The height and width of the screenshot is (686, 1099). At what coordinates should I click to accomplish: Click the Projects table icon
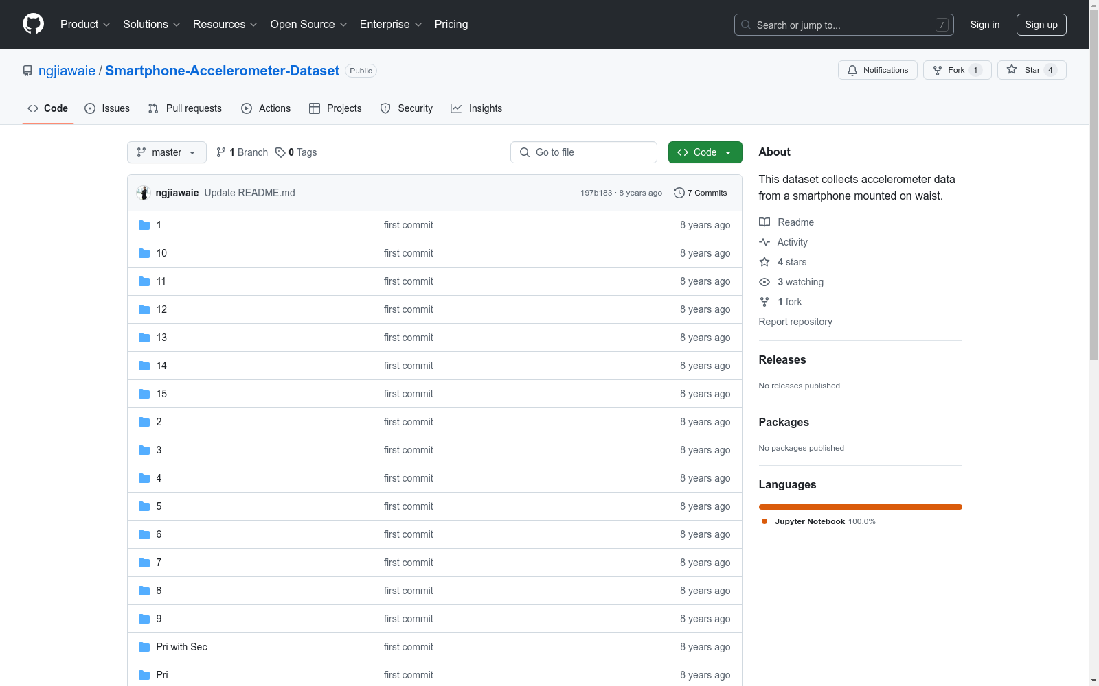coord(315,108)
